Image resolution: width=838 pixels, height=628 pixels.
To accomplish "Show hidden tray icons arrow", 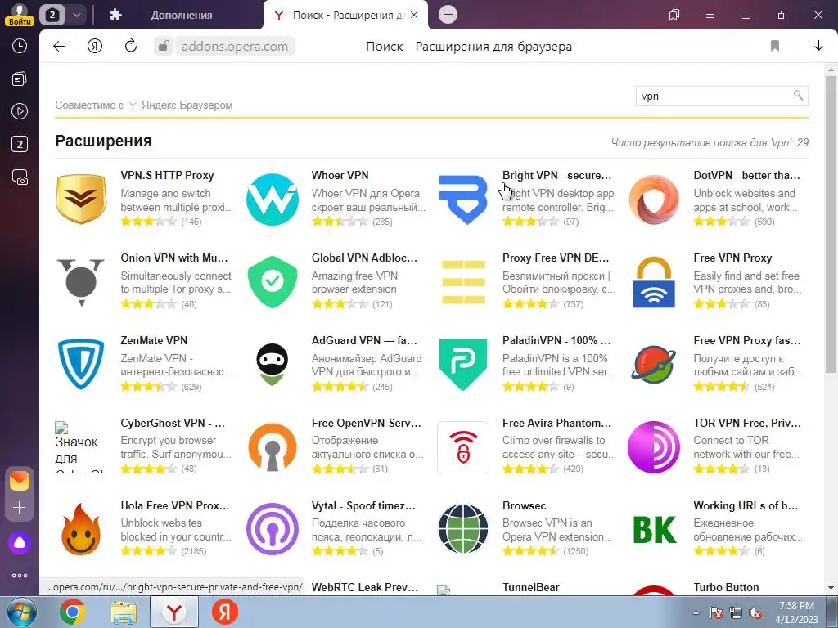I will pyautogui.click(x=696, y=612).
